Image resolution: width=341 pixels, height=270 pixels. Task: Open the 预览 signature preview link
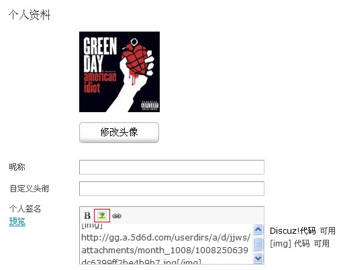[17, 222]
